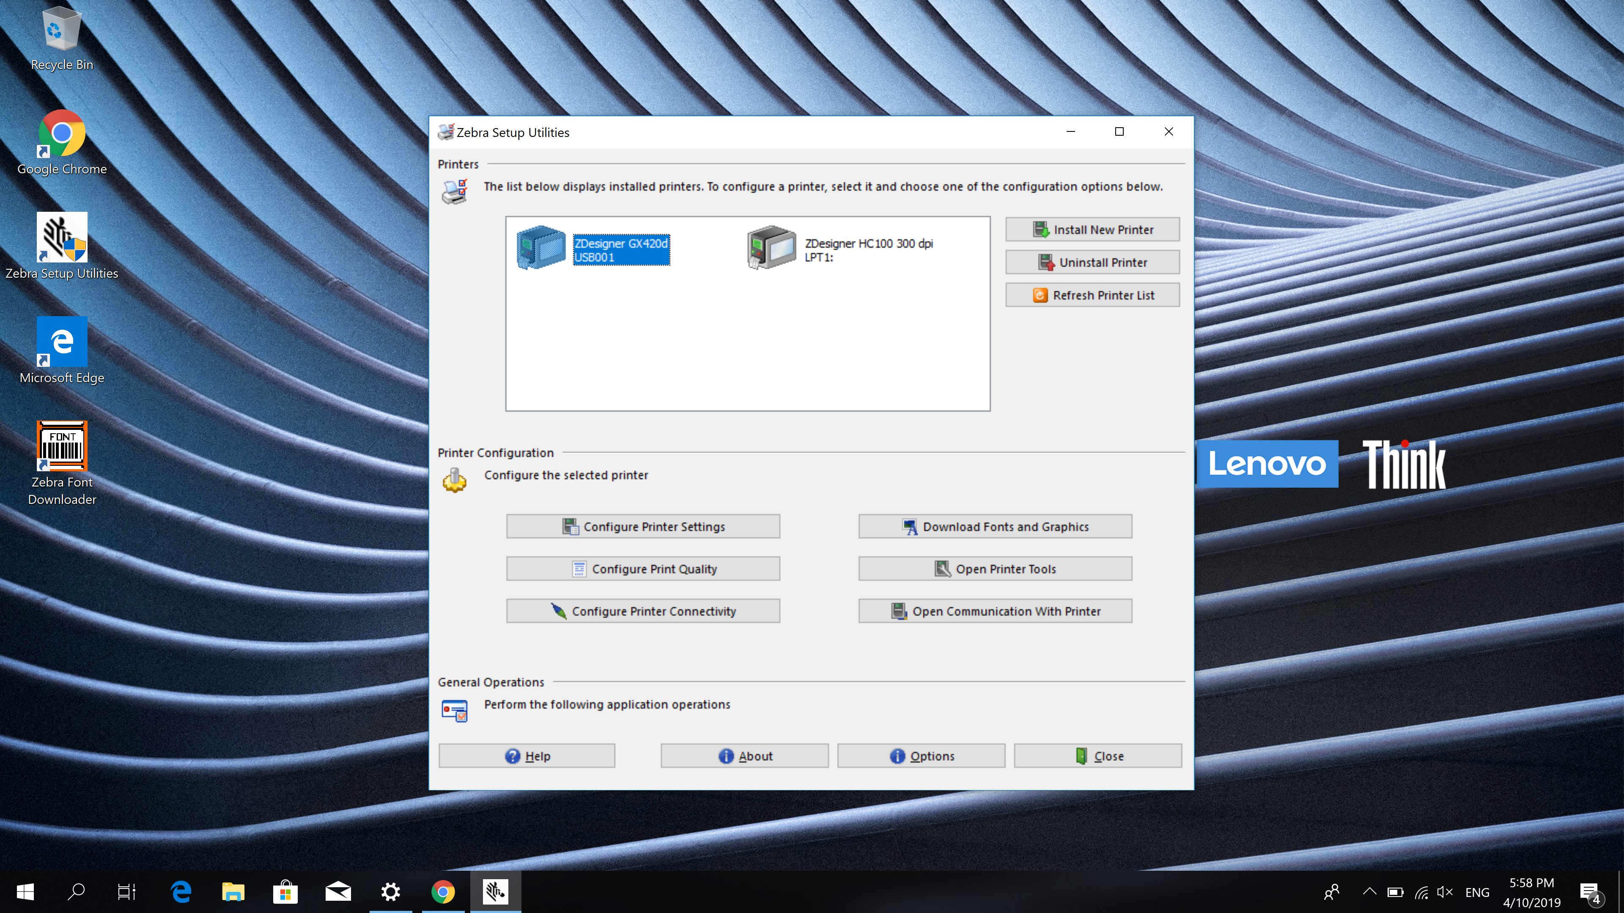
Task: Click Chrome icon in taskbar
Action: (442, 891)
